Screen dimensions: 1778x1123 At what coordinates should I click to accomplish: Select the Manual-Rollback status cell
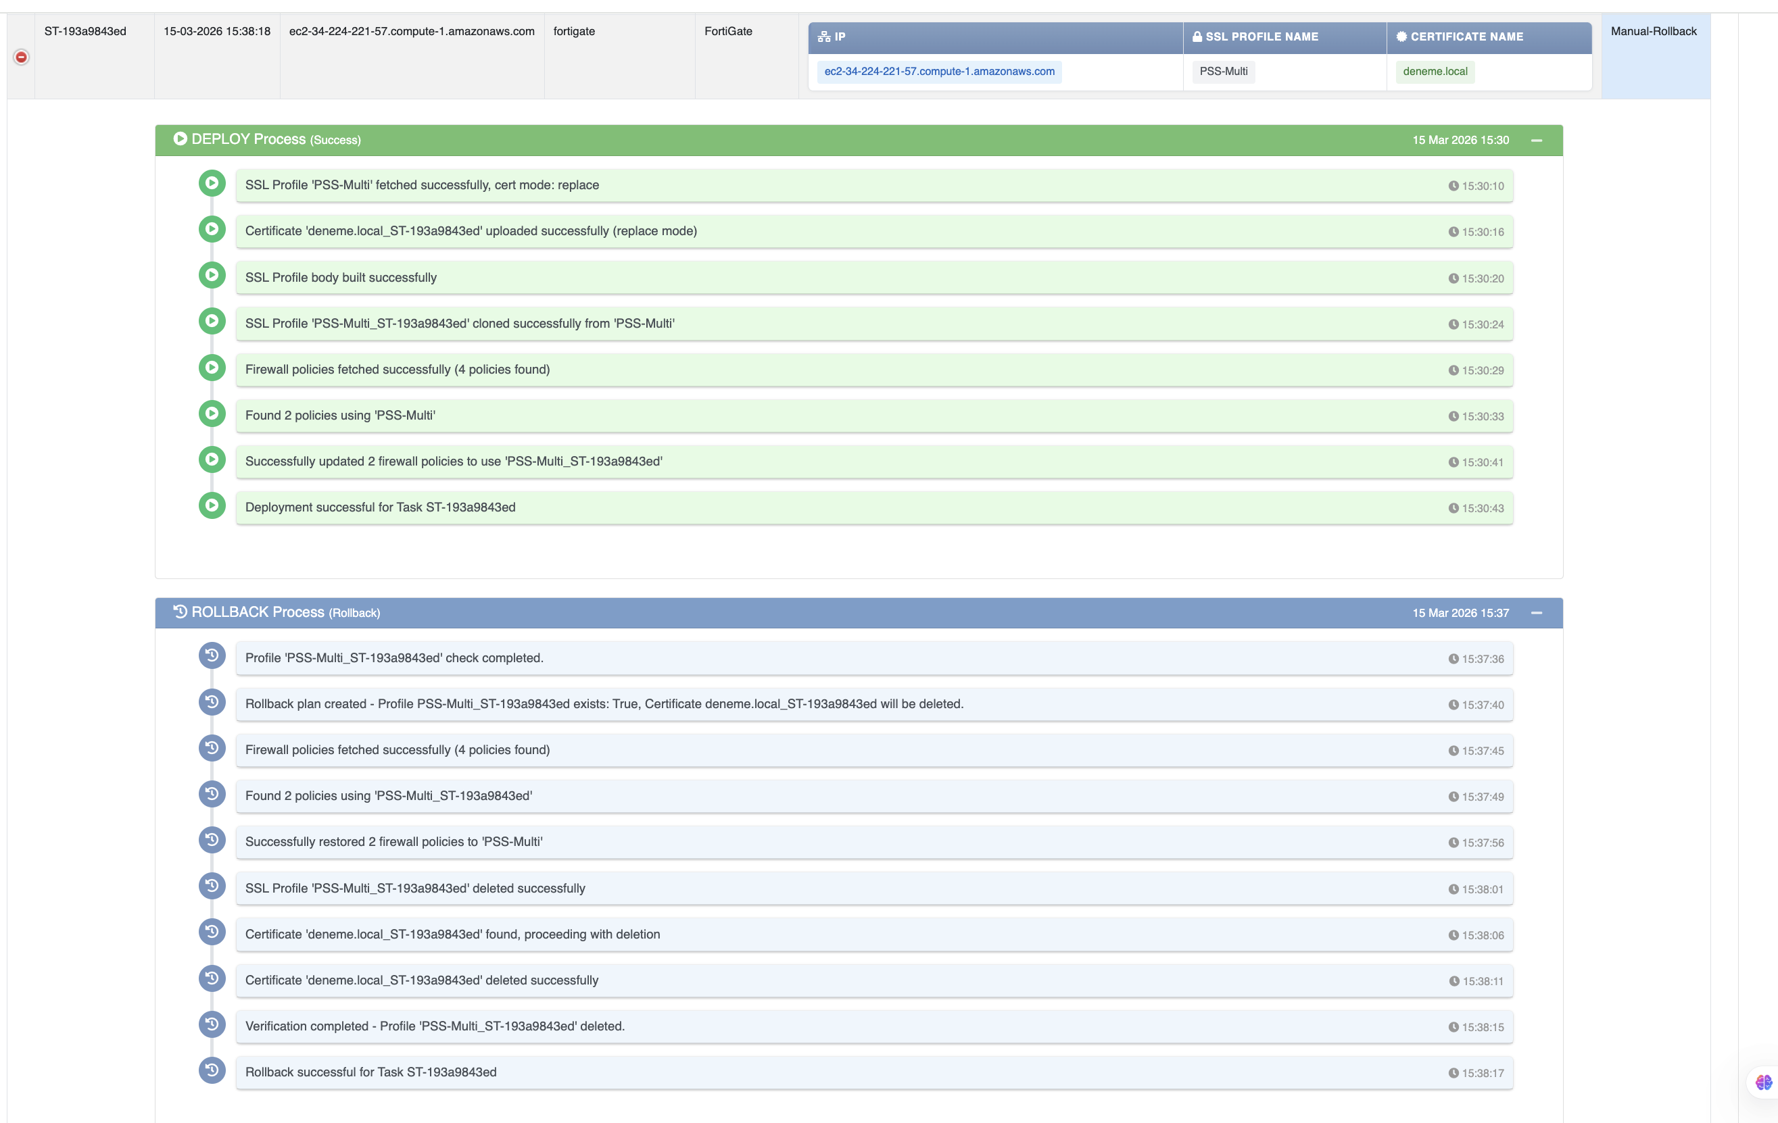[1656, 56]
